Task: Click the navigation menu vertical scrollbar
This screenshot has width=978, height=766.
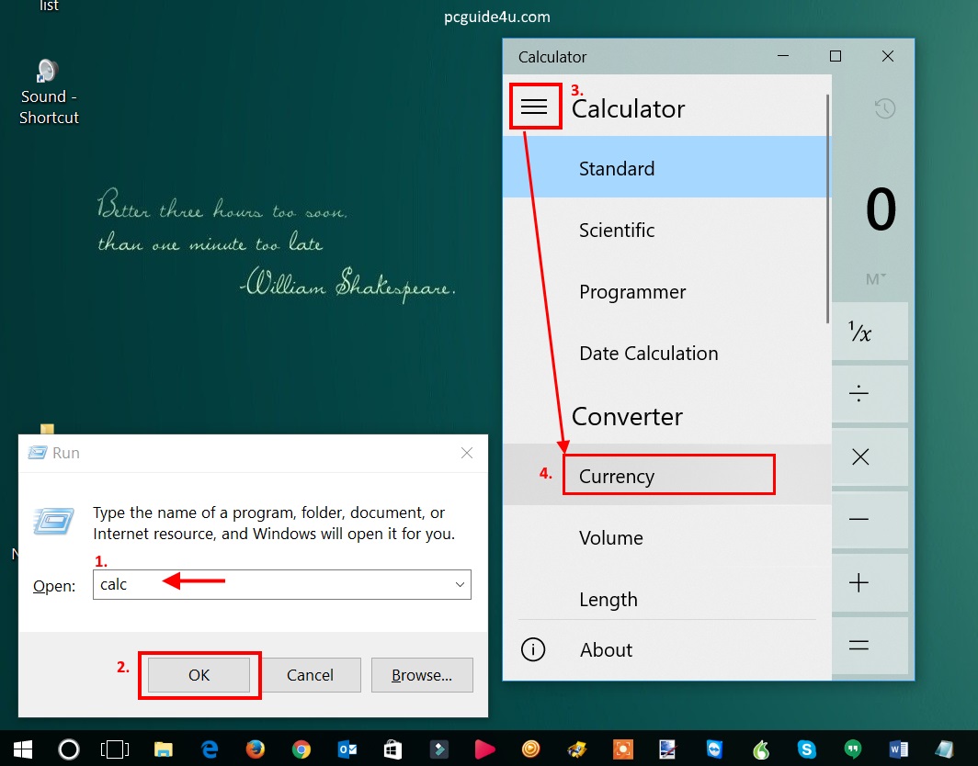Action: point(828,211)
